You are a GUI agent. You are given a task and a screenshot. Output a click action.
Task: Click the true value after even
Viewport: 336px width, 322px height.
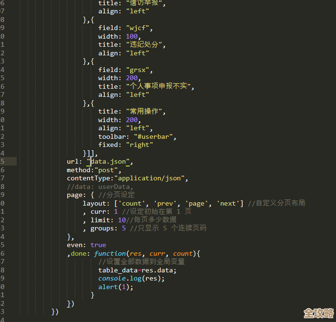pos(98,245)
